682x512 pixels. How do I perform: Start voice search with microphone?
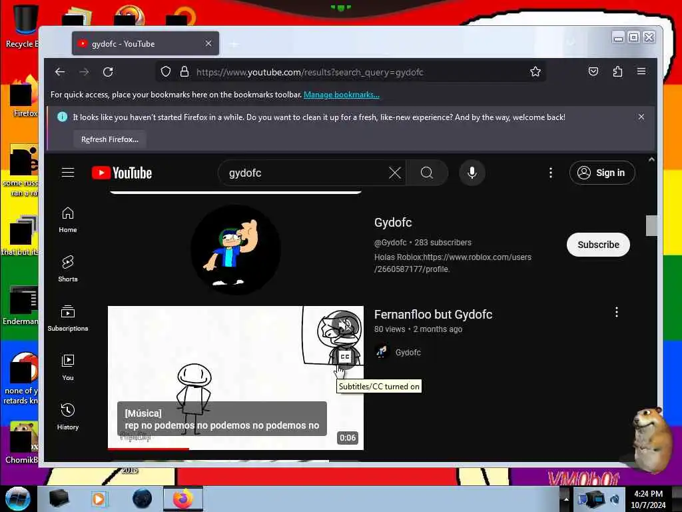pos(472,173)
